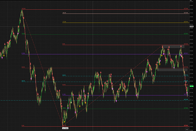This screenshot has width=196, height=131.
Task: Select the cyan 38.2% label of inner retracement
Action: (x=64, y=75)
